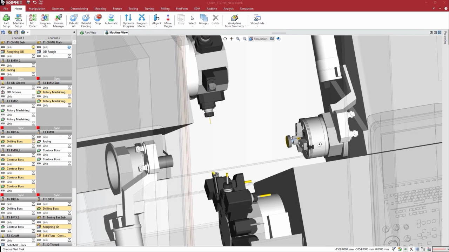Click the scrollbar down arrow in operations panel
This screenshot has width=449, height=252.
(x=74, y=244)
